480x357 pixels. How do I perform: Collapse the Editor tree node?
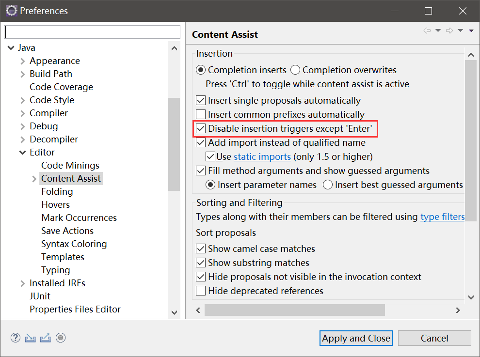click(x=23, y=153)
